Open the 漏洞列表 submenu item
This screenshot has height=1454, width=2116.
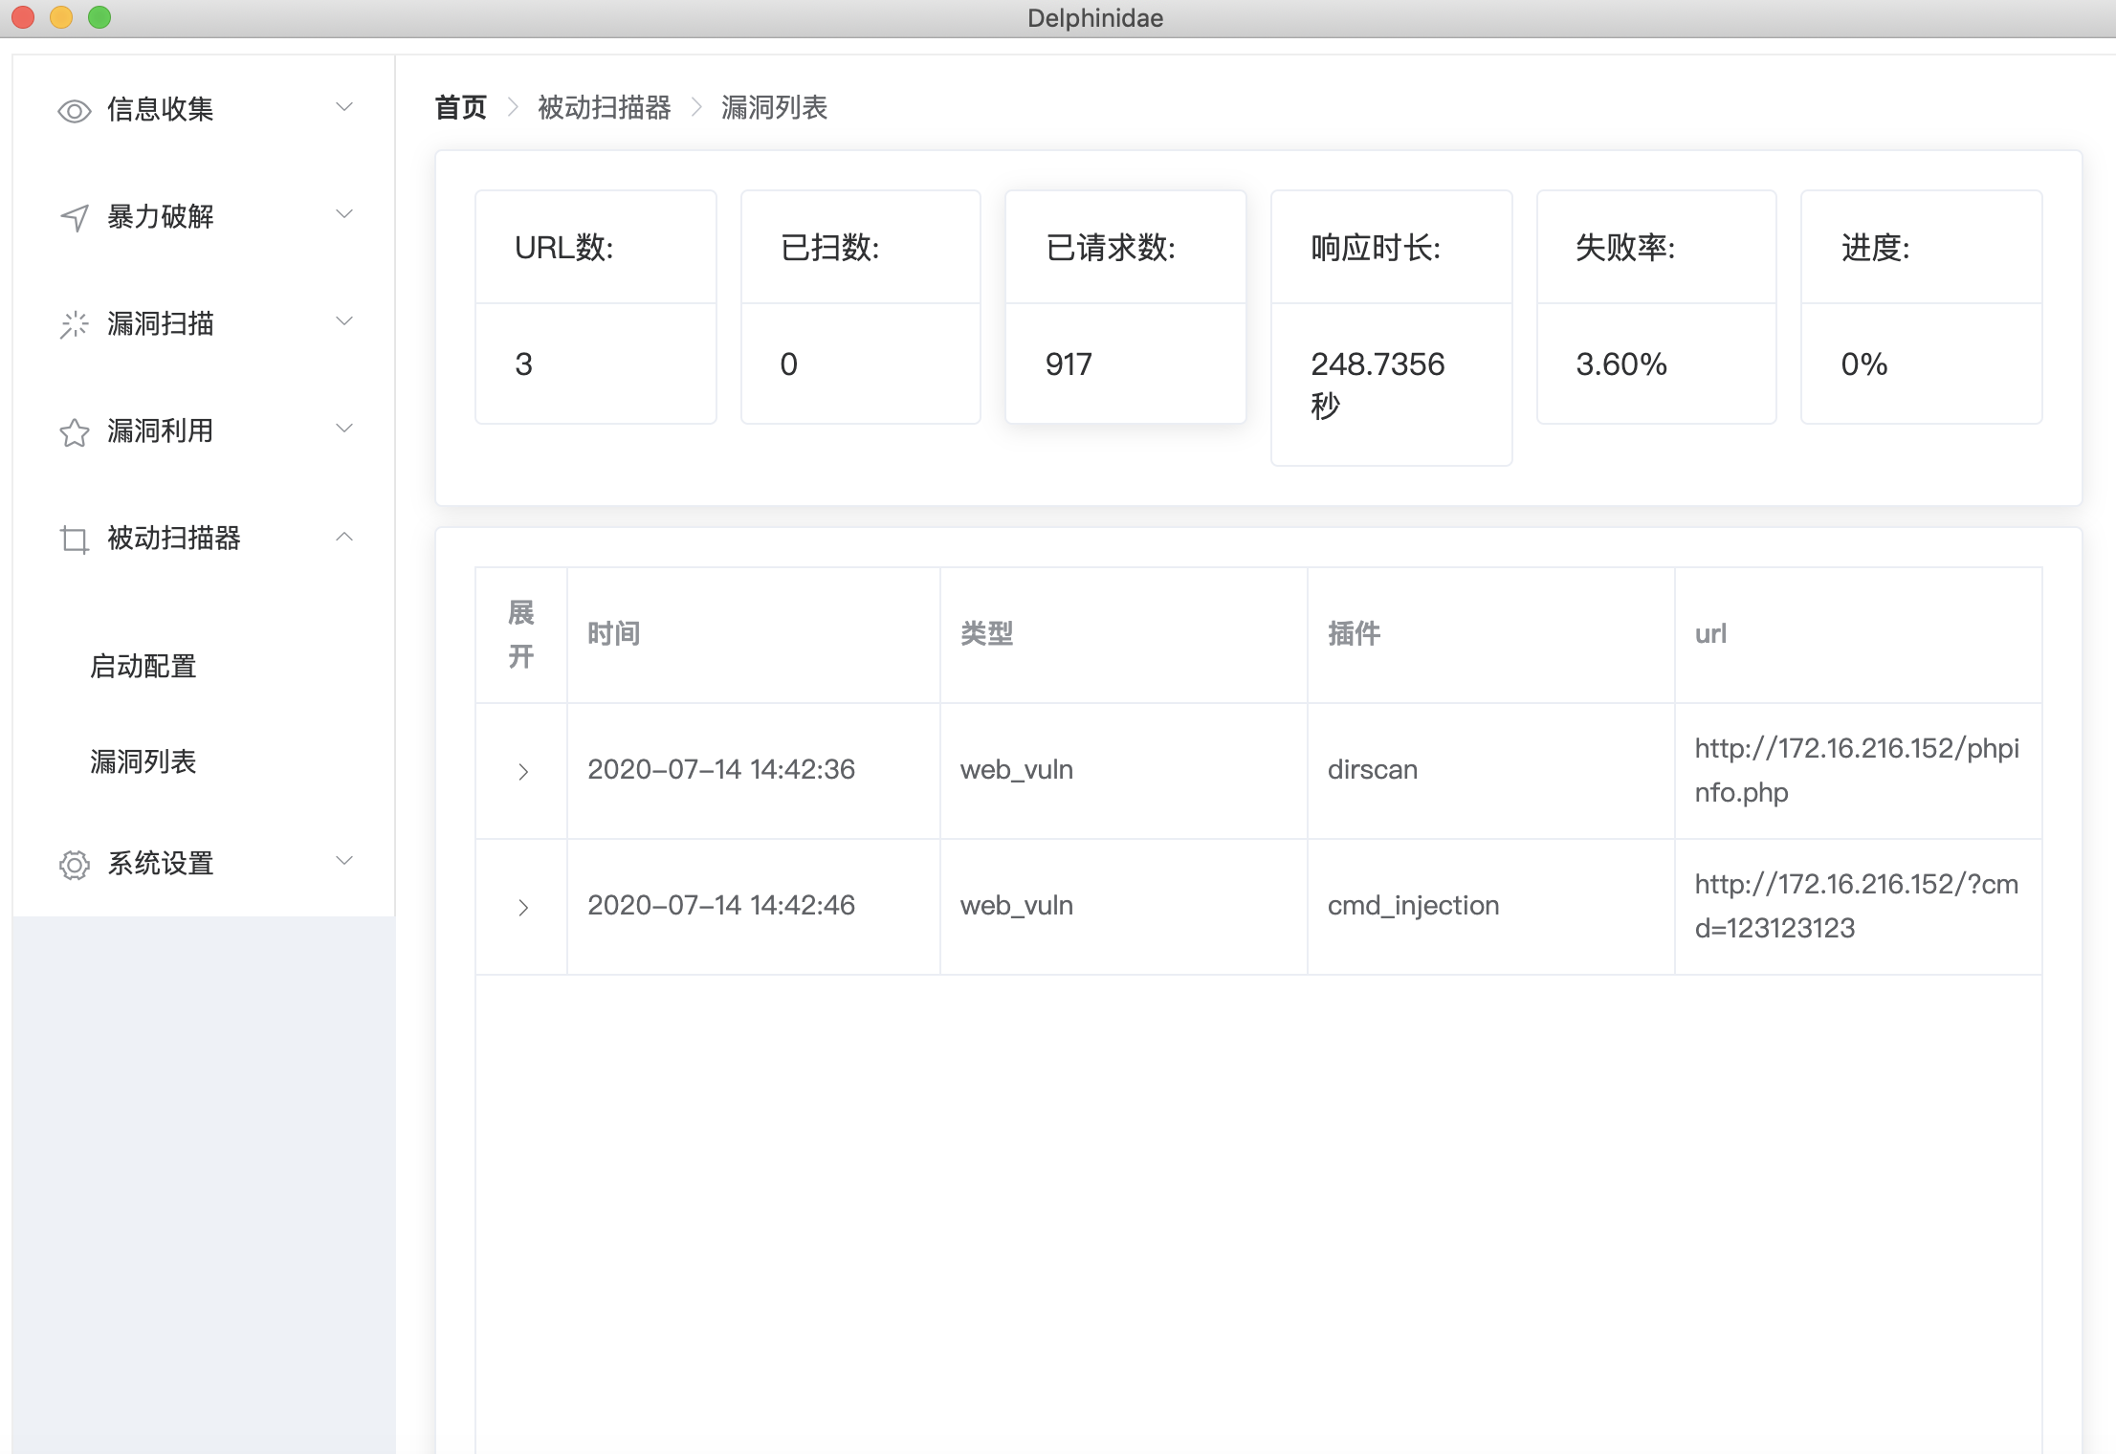[143, 761]
